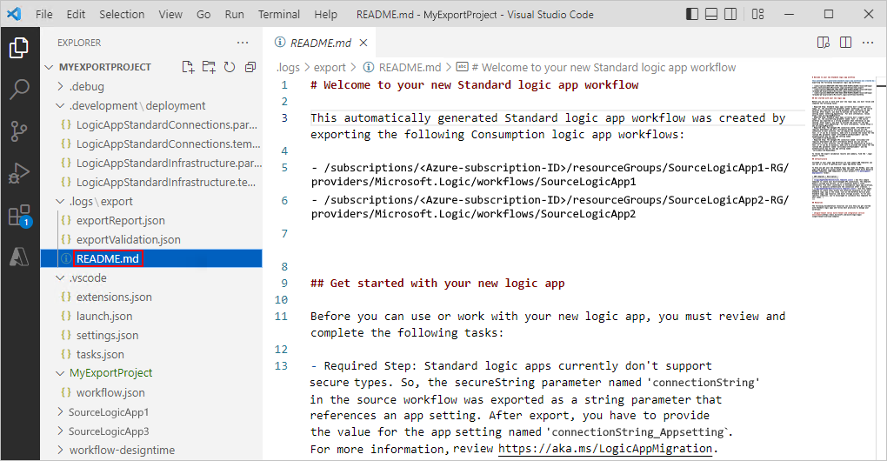The image size is (887, 461).
Task: Click the export breadcrumb segment
Action: (x=330, y=67)
